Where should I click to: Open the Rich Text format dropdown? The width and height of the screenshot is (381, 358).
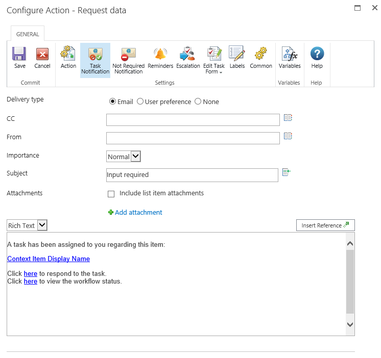pyautogui.click(x=42, y=225)
